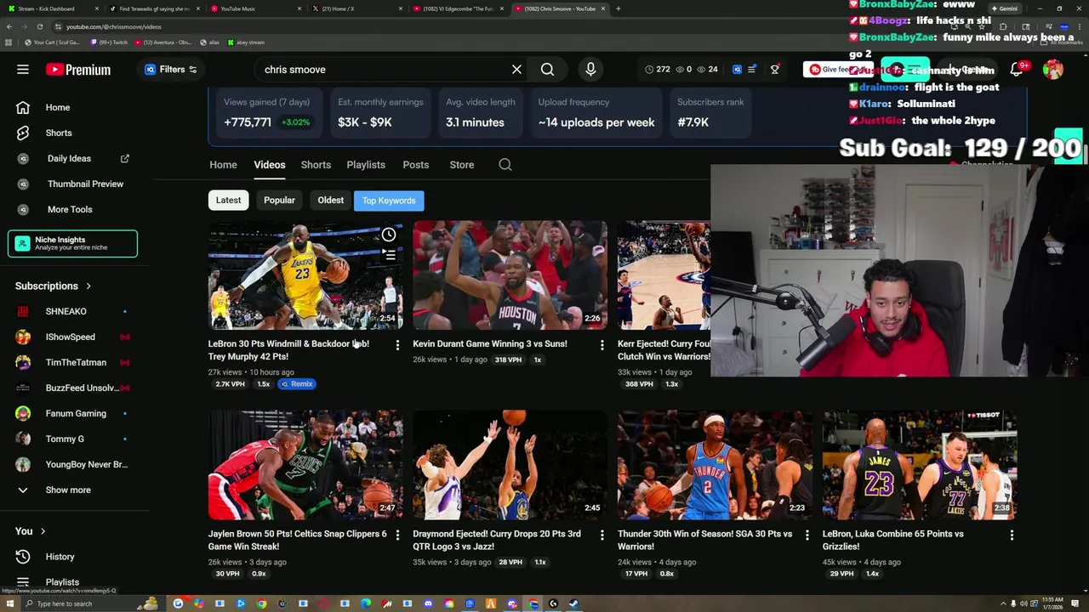Viewport: 1089px width, 612px height.
Task: Expand the You section chevron
Action: click(x=43, y=531)
